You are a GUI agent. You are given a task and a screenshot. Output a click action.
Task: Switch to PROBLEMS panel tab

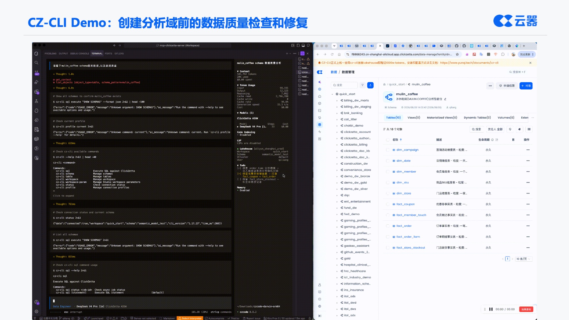click(51, 53)
